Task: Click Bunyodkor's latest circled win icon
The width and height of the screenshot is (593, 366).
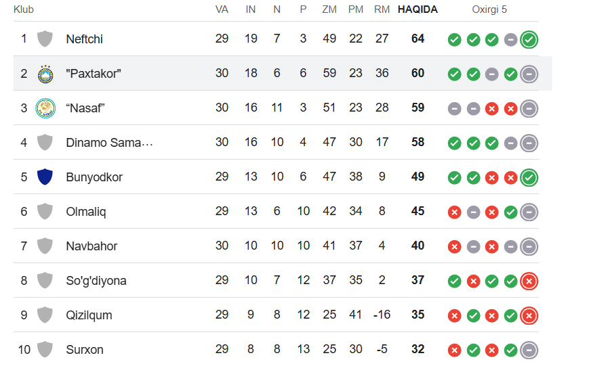Action: tap(529, 177)
